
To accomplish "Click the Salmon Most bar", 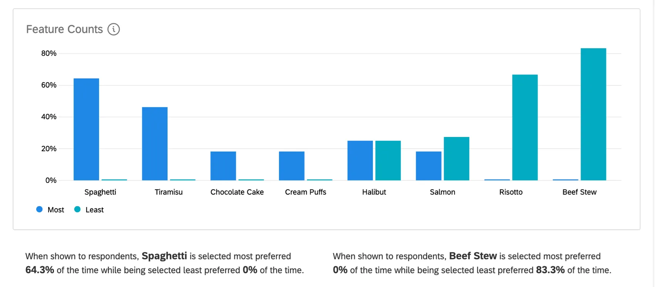I will coord(428,166).
